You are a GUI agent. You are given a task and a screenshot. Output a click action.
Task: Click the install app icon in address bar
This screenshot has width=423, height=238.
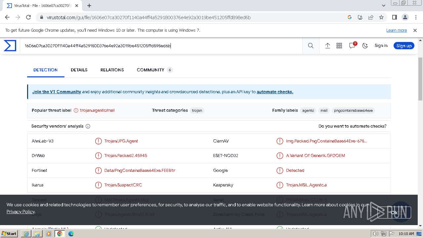360,17
